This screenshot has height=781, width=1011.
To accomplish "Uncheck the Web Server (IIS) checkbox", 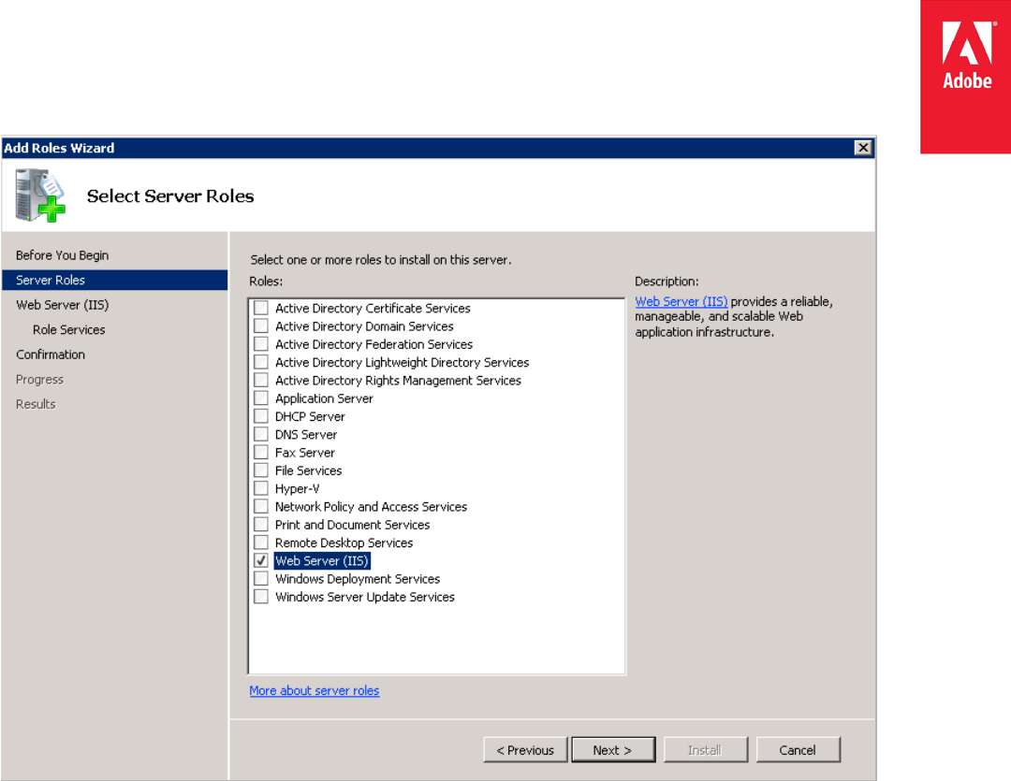I will pyautogui.click(x=261, y=560).
